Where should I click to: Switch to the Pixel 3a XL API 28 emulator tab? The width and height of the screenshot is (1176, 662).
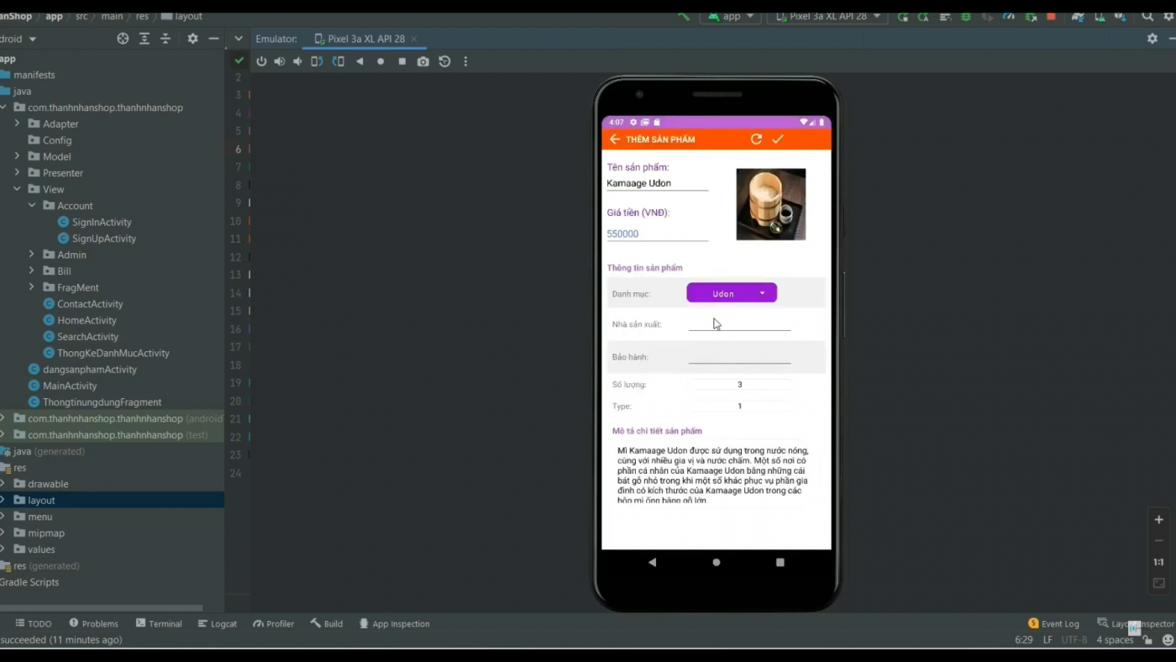365,39
